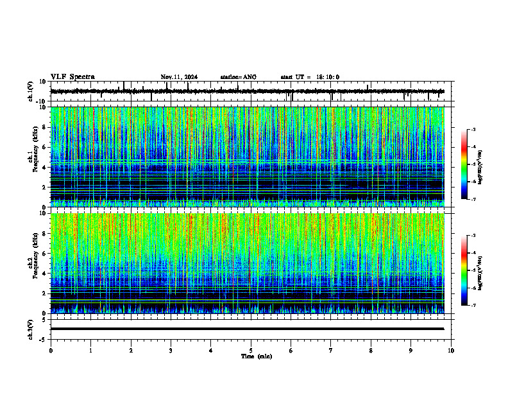Screen dimensions: 508x393
Task: Click the "6" kHz tick on ch.1 spectrogram
Action: click(45, 148)
